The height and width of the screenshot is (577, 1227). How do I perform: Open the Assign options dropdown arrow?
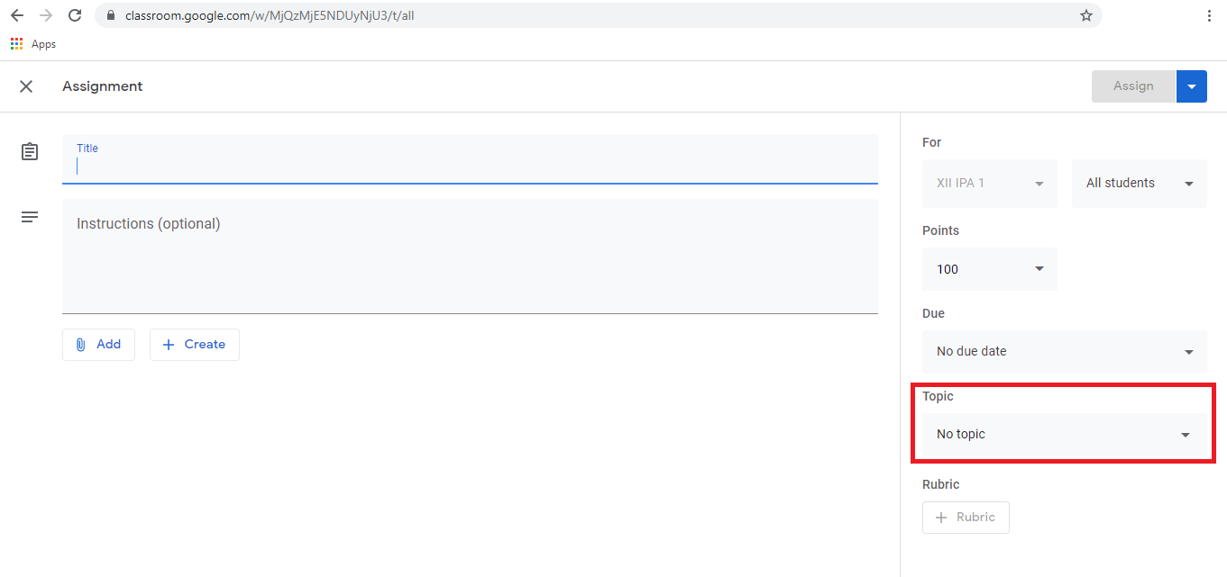(1191, 86)
